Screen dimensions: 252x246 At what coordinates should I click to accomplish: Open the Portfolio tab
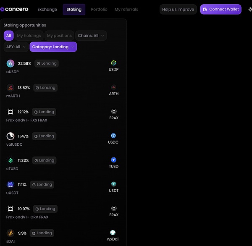point(99,9)
